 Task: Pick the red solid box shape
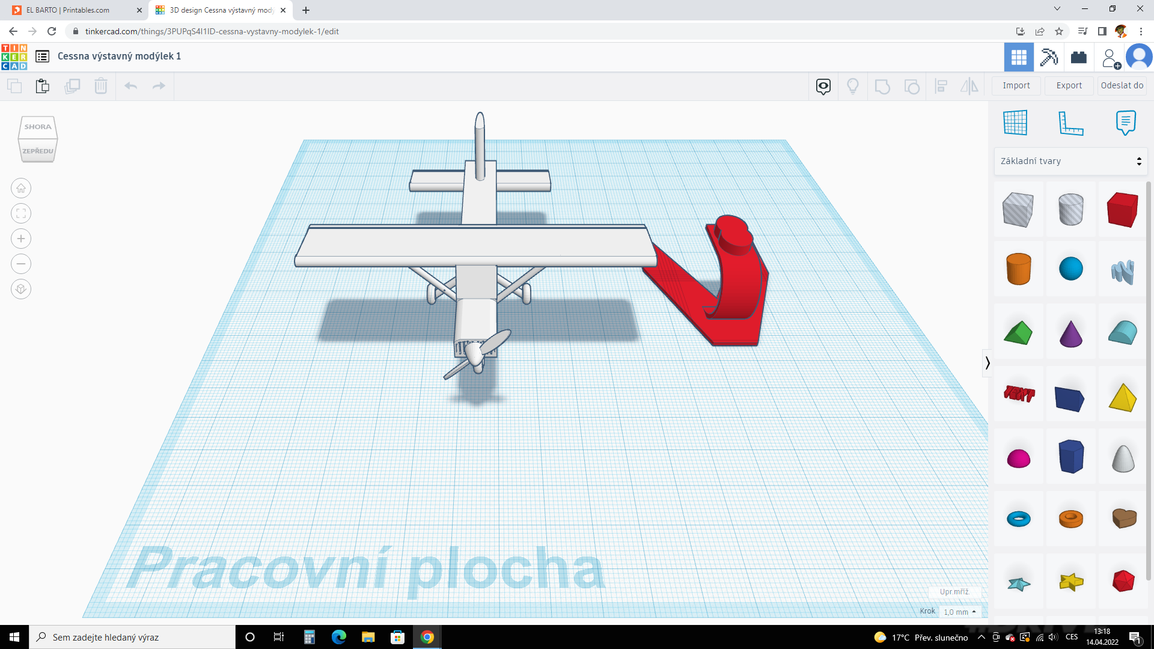coord(1122,210)
